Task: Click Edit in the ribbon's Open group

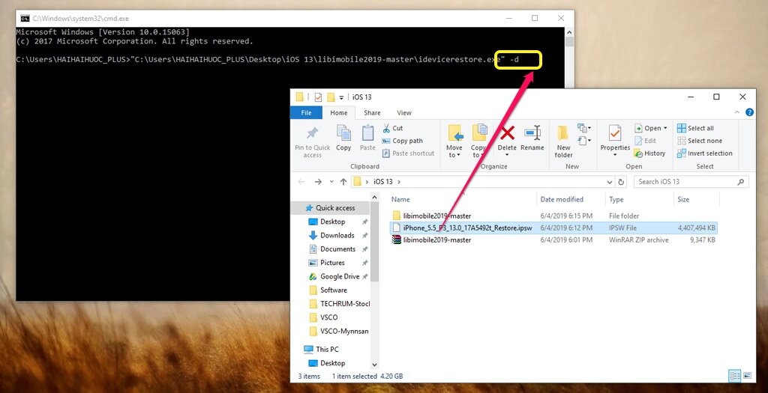Action: pos(645,141)
